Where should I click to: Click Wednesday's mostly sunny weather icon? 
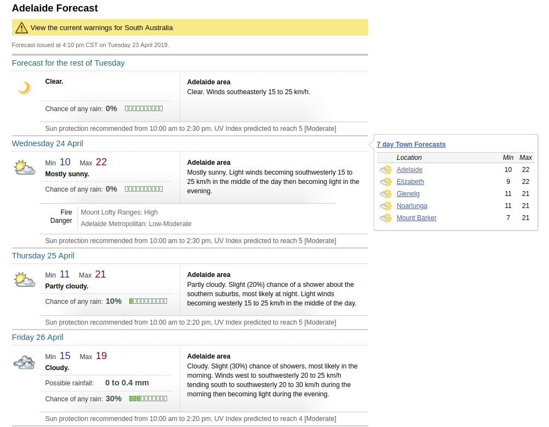pyautogui.click(x=25, y=167)
